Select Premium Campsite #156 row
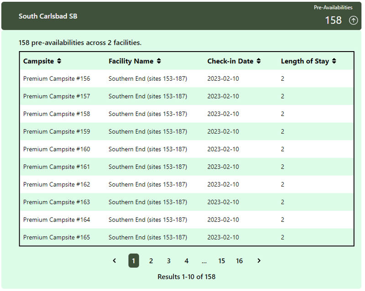 [x=187, y=78]
